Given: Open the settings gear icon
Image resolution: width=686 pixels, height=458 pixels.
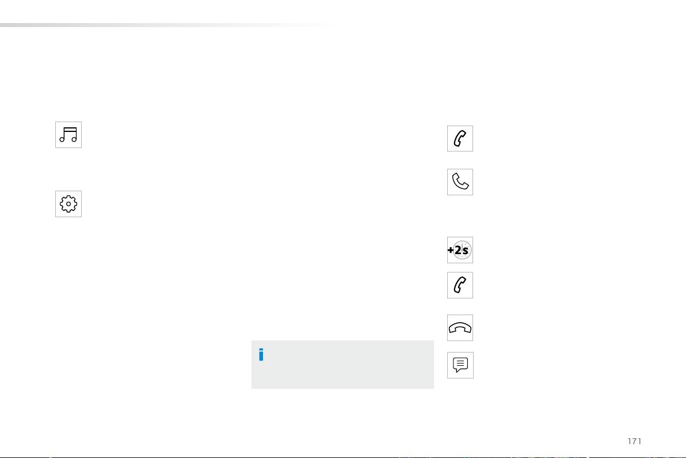Looking at the screenshot, I should point(68,203).
